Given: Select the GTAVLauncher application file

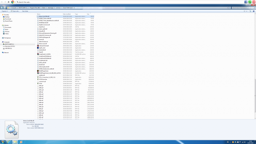Looking at the screenshot, I should [66, 80].
